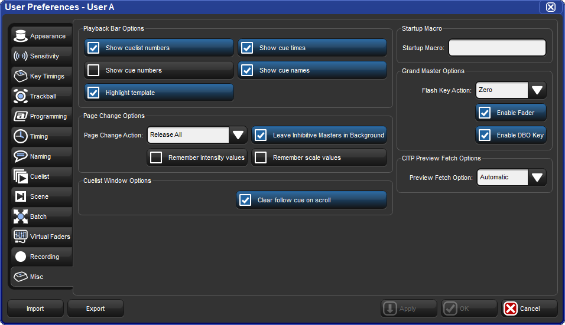The height and width of the screenshot is (325, 565).
Task: Click the Apply button label
Action: click(x=408, y=308)
